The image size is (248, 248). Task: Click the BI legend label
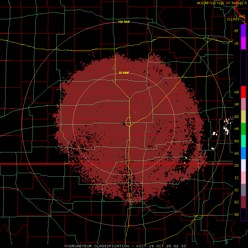(x=236, y=202)
